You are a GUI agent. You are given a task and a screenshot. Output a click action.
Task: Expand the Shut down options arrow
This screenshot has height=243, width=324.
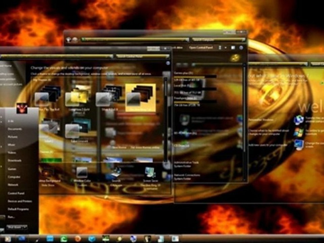pos(25,227)
